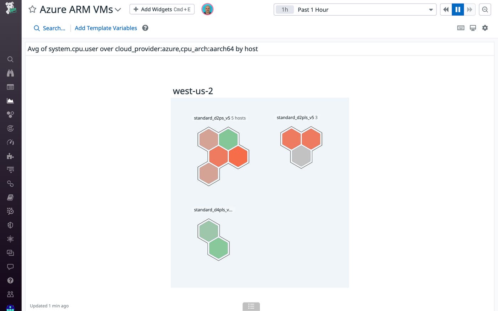Star the Azure ARM VMs dashboard
This screenshot has height=311, width=498.
click(32, 9)
